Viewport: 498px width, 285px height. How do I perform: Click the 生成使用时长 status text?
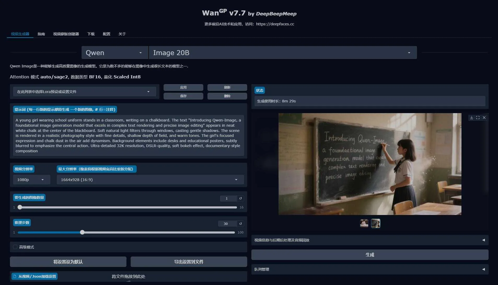pyautogui.click(x=276, y=101)
